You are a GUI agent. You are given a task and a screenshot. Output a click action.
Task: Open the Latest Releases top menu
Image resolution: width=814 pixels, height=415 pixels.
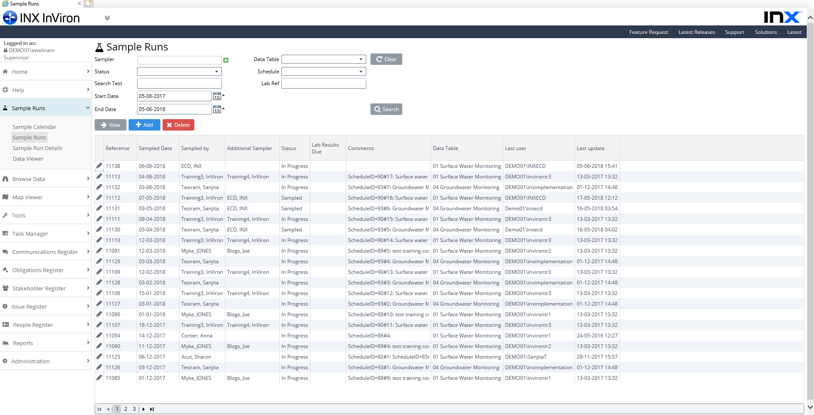[x=696, y=32]
